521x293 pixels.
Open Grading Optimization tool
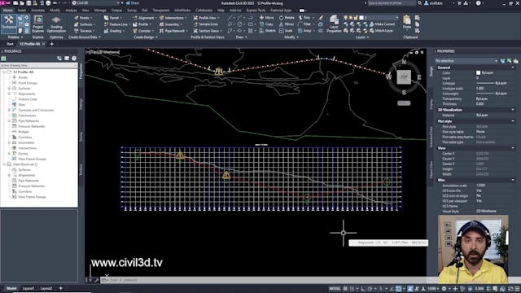56,24
